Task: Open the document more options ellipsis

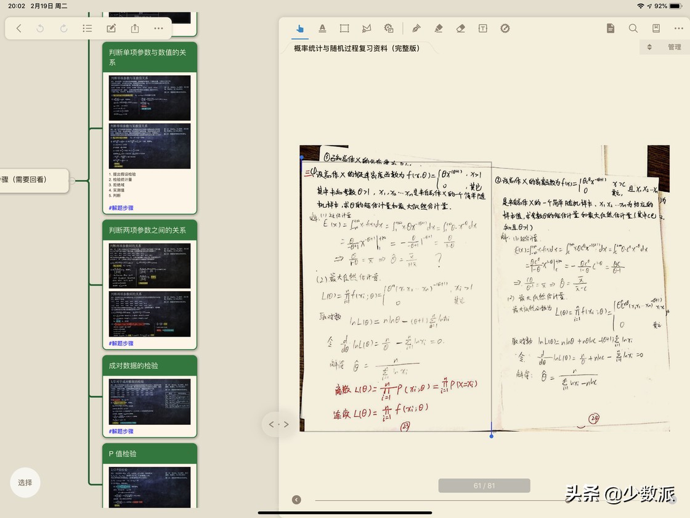Action: pyautogui.click(x=678, y=28)
